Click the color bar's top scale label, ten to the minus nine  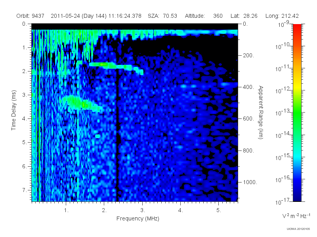[284, 24]
